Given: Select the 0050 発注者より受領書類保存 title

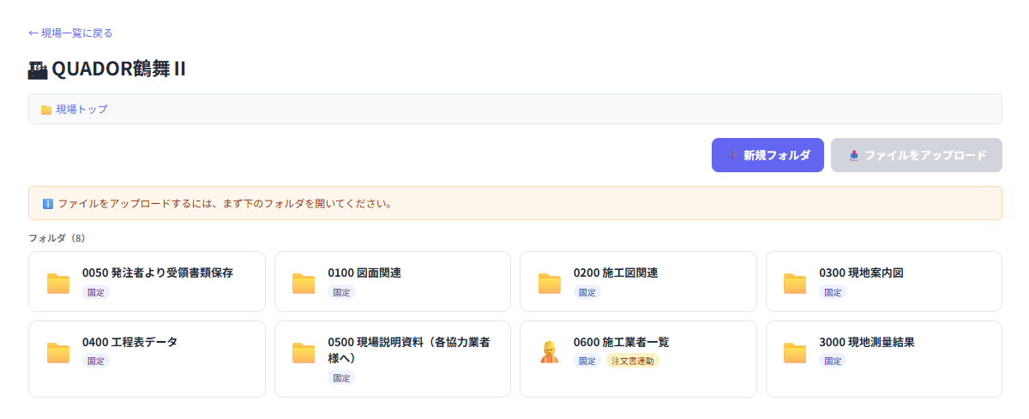Looking at the screenshot, I should 158,273.
